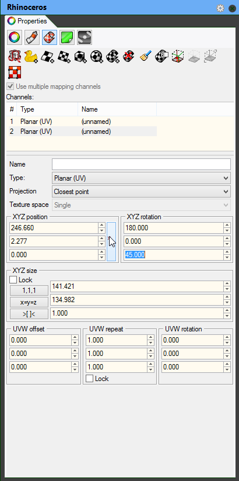Increase the second UVW rotation value
The height and width of the screenshot is (481, 239).
[227, 351]
